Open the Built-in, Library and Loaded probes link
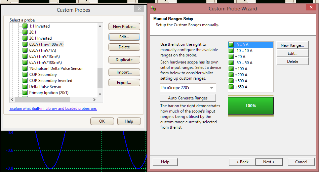The width and height of the screenshot is (319, 172). (53, 109)
